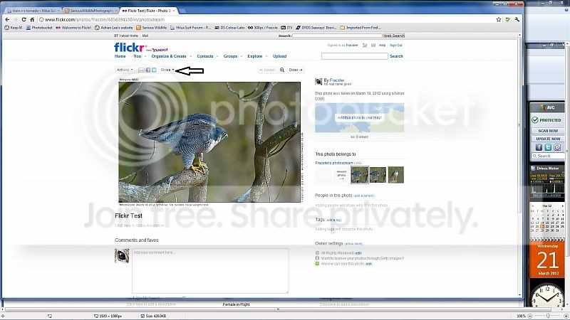The height and width of the screenshot is (320, 570).
Task: Open the Upload menu item
Action: tap(279, 56)
